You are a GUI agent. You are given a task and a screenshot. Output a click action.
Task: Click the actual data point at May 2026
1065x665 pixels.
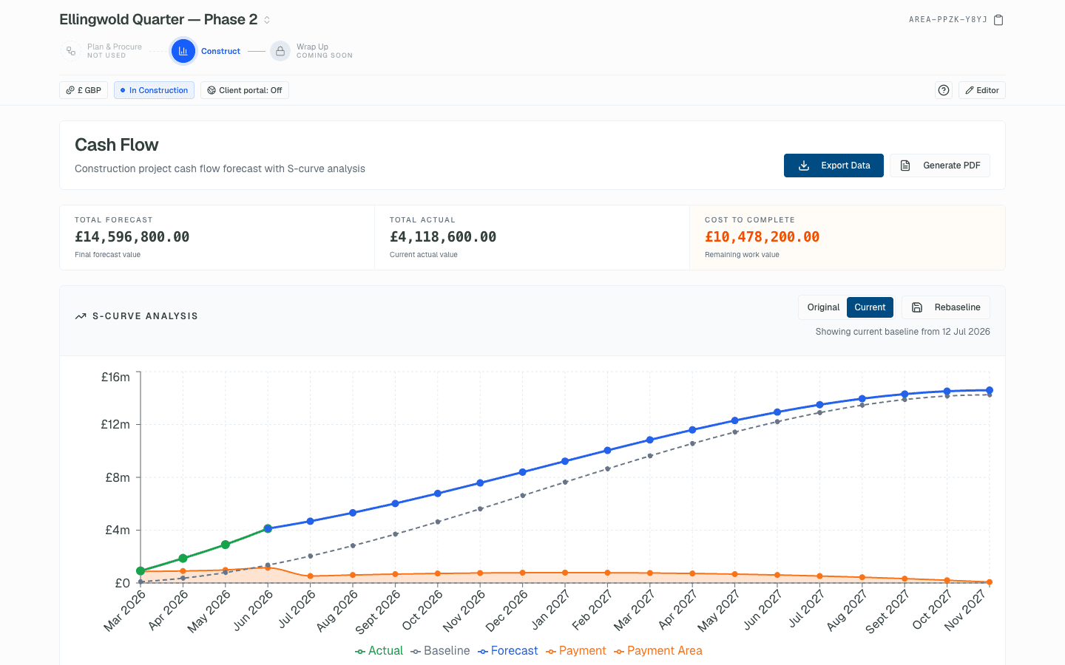click(226, 545)
